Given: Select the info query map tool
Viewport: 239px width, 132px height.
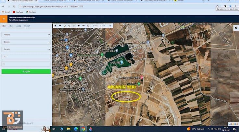Looking at the screenshot, I should pyautogui.click(x=74, y=26).
